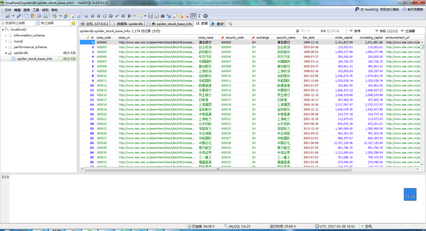Click the yellow warning triangle icon
This screenshot has height=231, width=426.
coord(181,16)
